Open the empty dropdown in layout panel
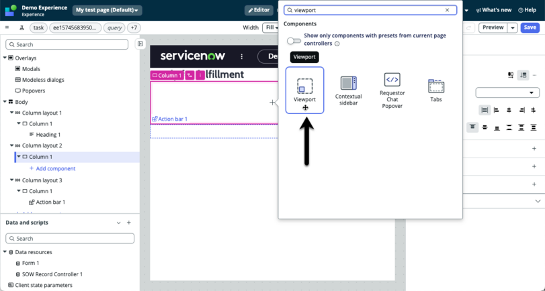 pos(507,93)
